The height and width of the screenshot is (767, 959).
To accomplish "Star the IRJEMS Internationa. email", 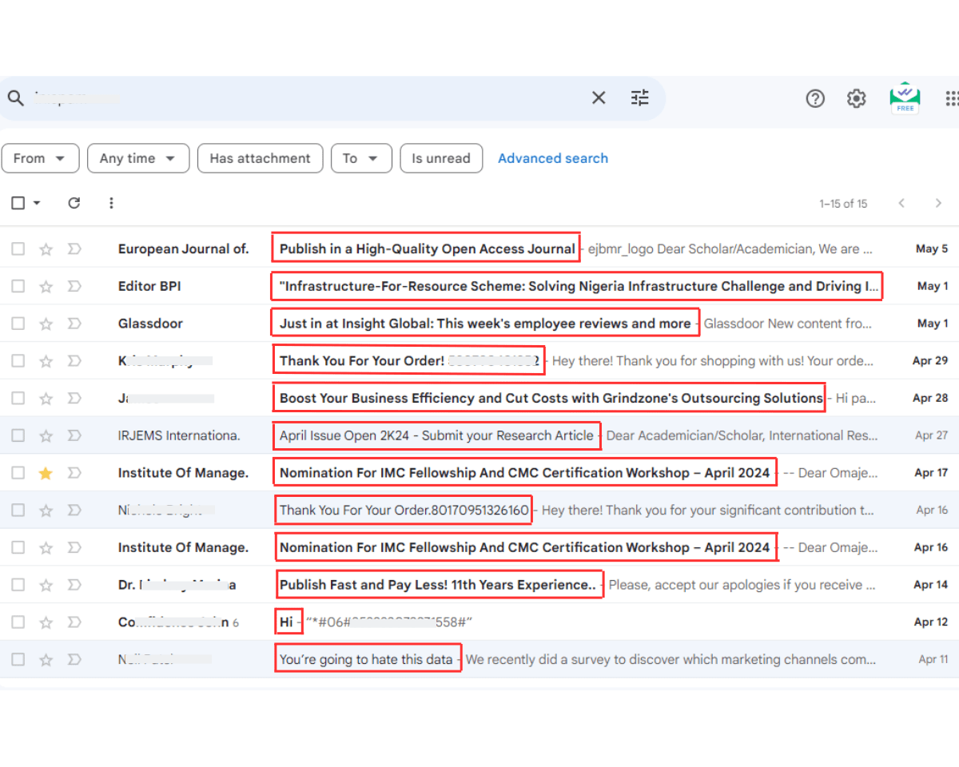I will tap(46, 435).
